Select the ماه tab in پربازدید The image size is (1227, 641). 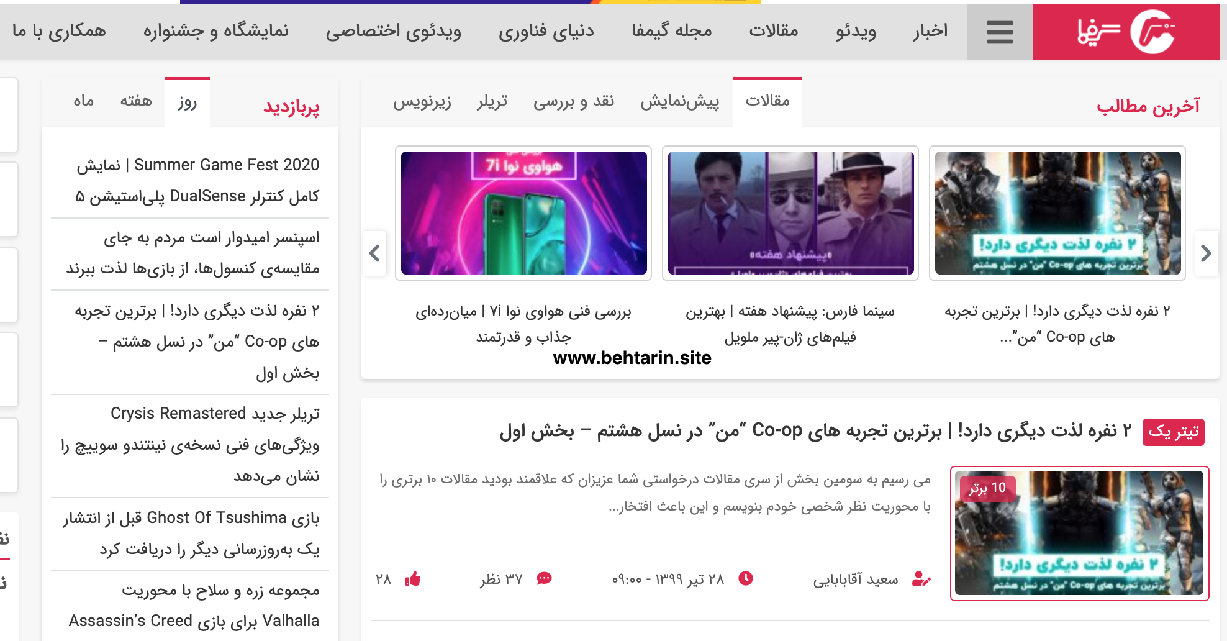[x=84, y=101]
